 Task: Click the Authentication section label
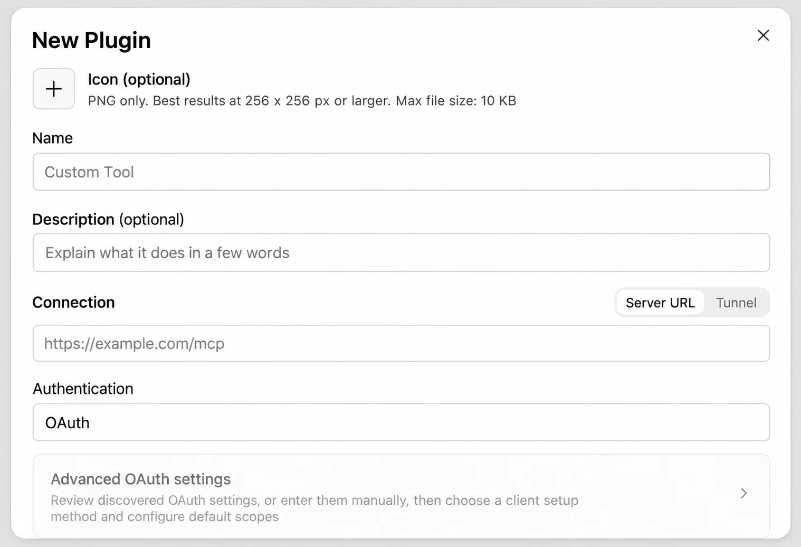click(83, 389)
